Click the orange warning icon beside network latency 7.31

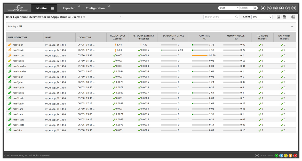tap(141, 45)
